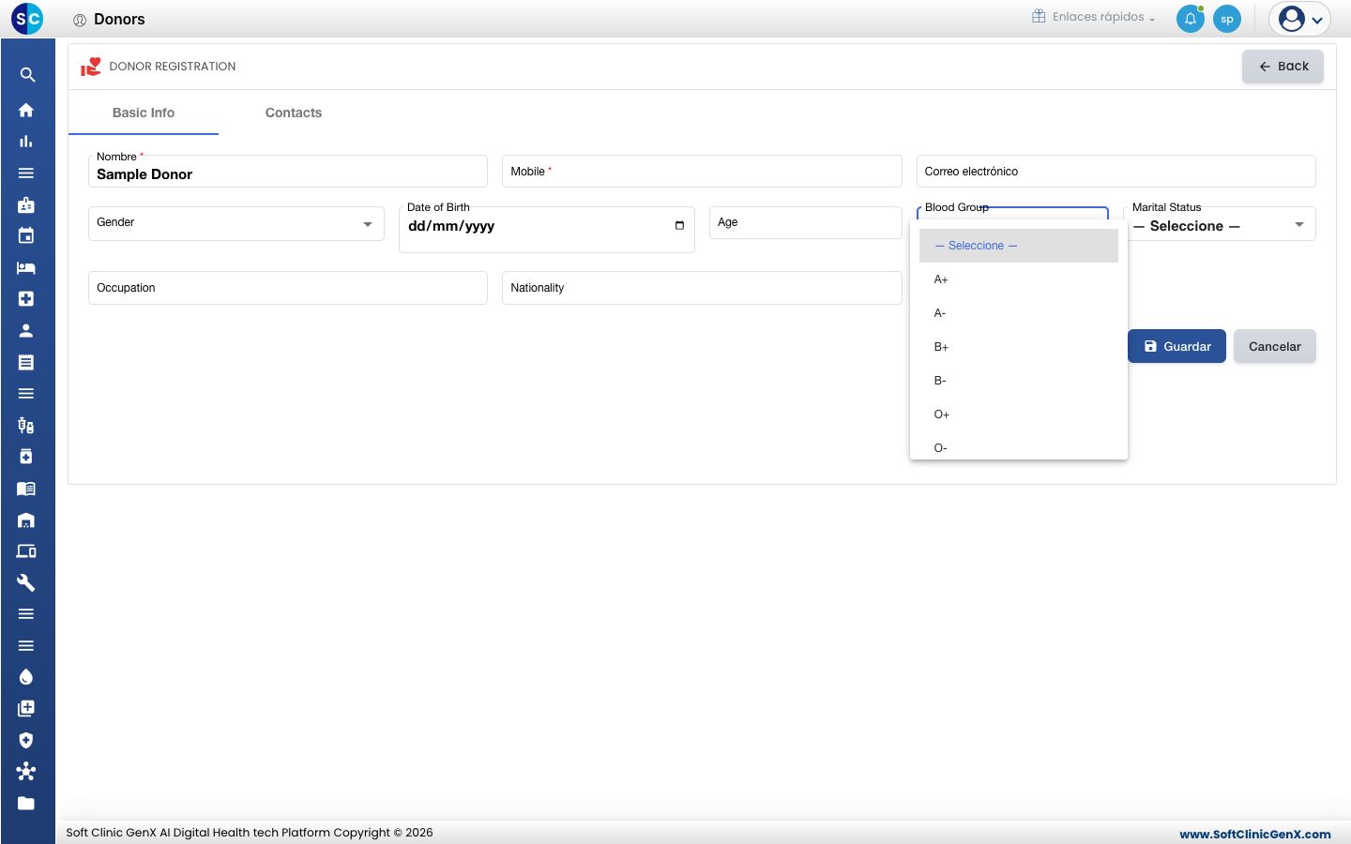Click the notification bell icon
The width and height of the screenshot is (1351, 844).
click(1191, 19)
